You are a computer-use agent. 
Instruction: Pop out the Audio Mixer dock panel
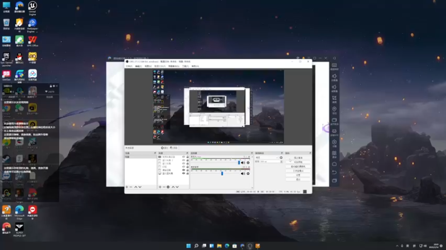[x=252, y=153]
